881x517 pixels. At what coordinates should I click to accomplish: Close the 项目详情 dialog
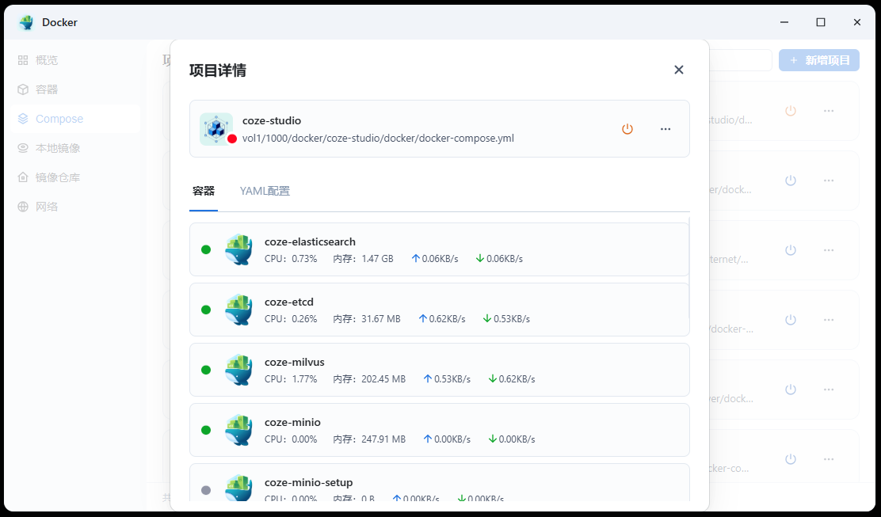click(678, 70)
